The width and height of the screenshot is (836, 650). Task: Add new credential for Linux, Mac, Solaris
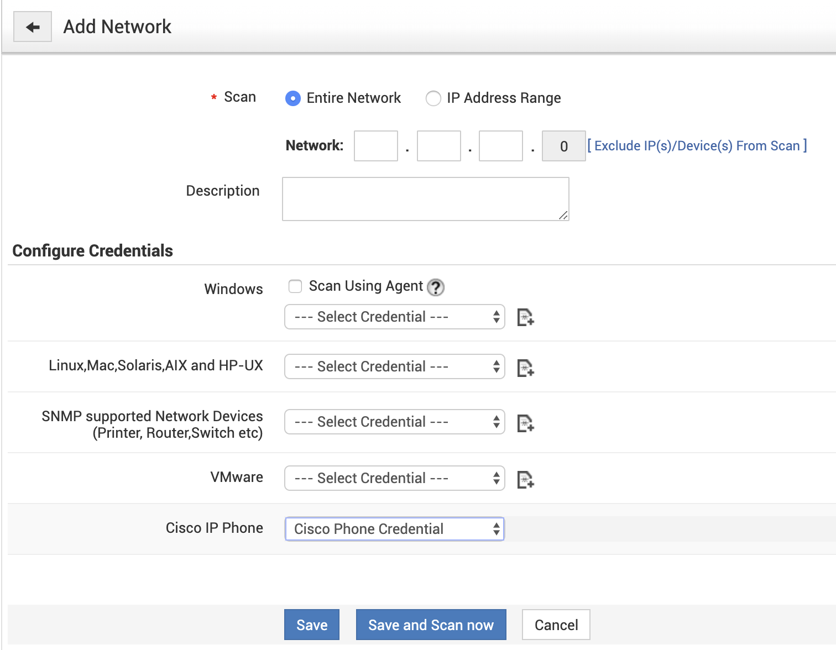click(x=525, y=368)
